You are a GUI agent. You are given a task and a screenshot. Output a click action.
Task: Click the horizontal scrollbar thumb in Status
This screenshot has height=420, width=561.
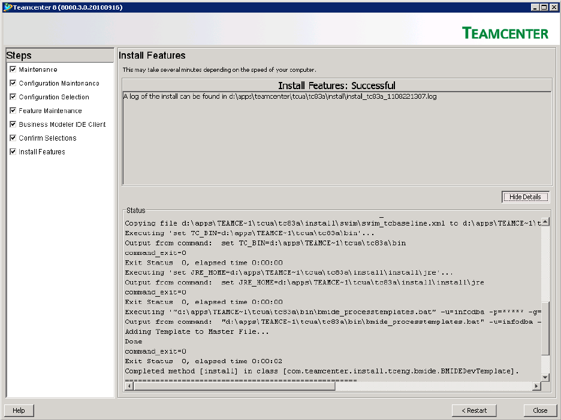pyautogui.click(x=234, y=386)
